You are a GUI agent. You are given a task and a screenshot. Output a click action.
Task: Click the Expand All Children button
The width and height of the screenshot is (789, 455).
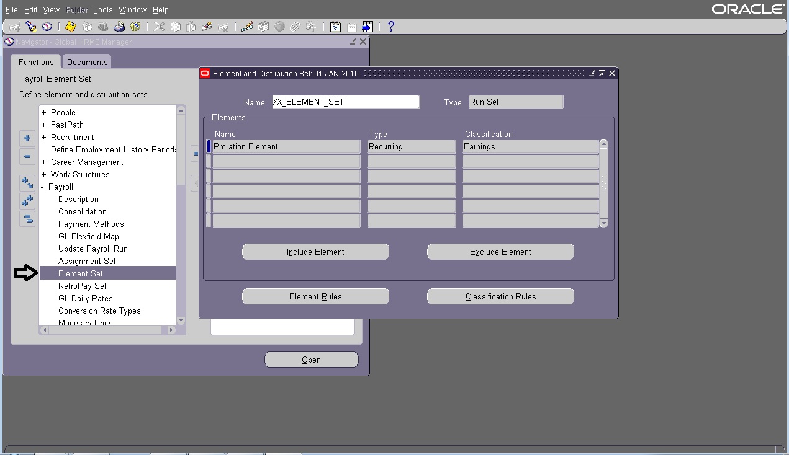(27, 183)
